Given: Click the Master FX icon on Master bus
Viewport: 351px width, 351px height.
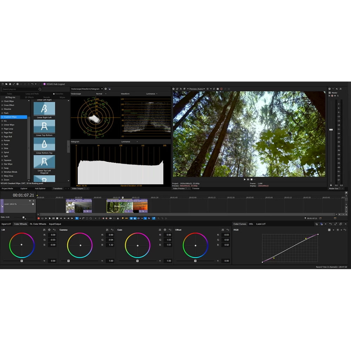Looking at the screenshot, I should click(329, 95).
